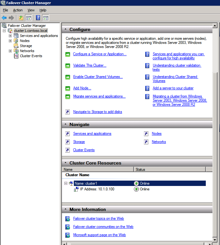The height and width of the screenshot is (245, 220).
Task: Open the Configure a Service or Application link
Action: (100, 54)
